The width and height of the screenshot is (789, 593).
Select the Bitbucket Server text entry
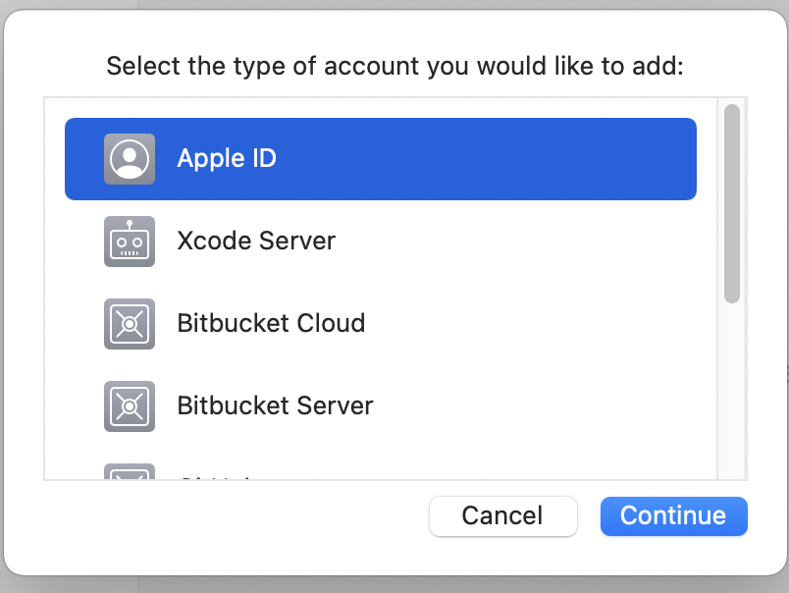coord(275,405)
